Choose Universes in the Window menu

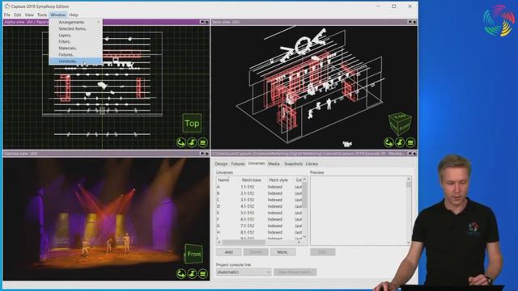75,61
